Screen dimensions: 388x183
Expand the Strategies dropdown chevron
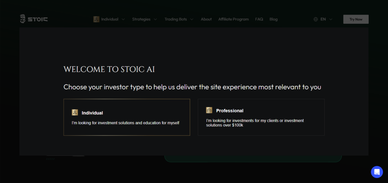tap(155, 19)
